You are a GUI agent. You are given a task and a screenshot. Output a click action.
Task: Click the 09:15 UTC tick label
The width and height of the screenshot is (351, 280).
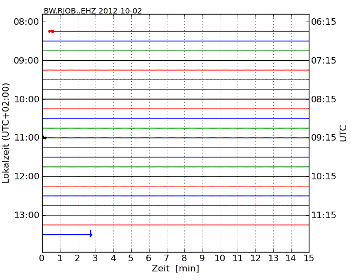[x=323, y=138]
